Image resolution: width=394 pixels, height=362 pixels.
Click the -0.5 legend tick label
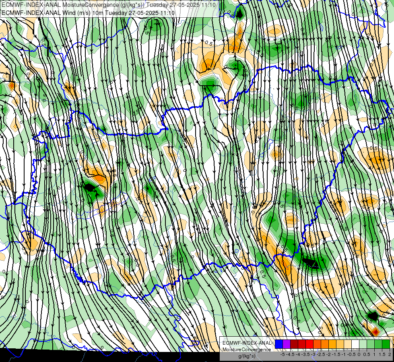351,354
